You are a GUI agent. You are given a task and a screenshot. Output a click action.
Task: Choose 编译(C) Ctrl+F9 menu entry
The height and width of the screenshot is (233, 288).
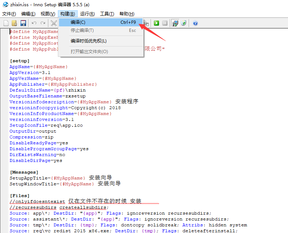click(x=101, y=22)
